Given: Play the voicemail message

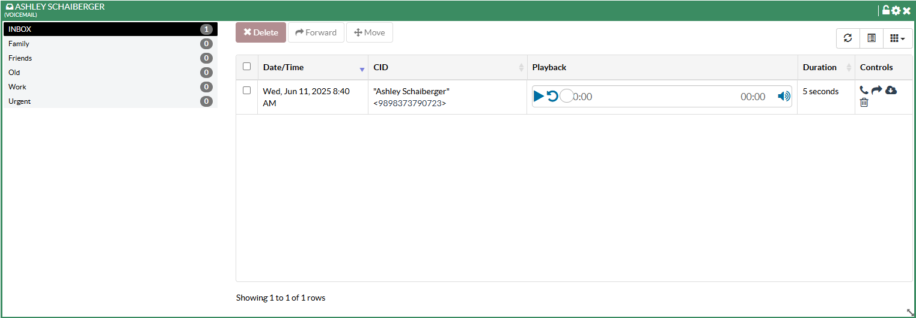Looking at the screenshot, I should click(x=539, y=96).
